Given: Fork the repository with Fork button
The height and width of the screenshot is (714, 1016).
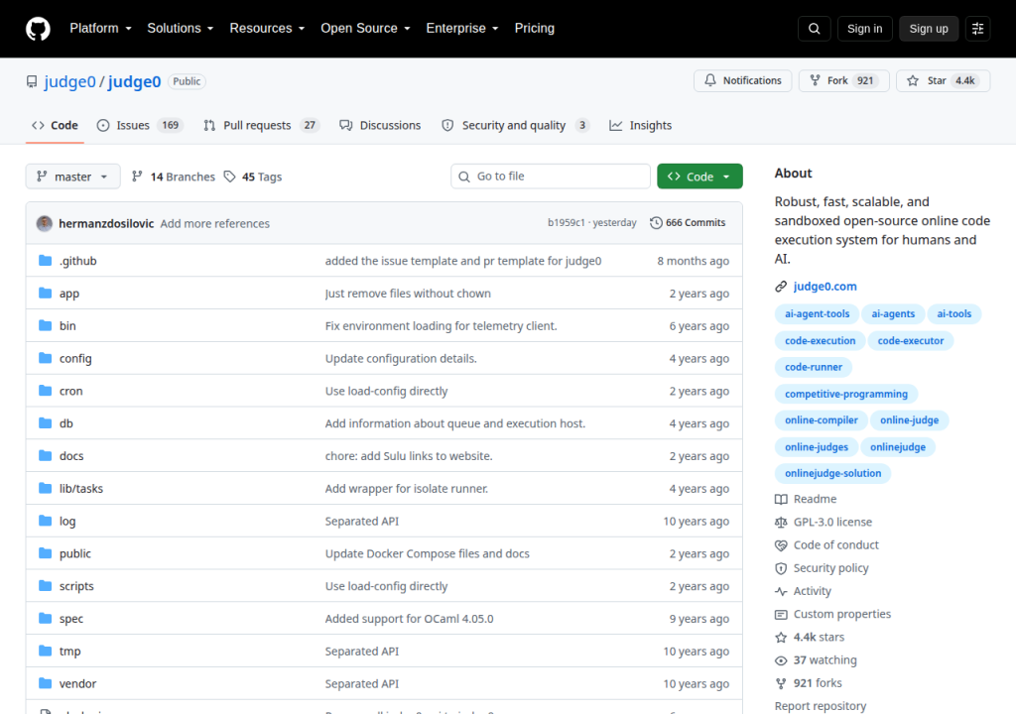Looking at the screenshot, I should click(x=843, y=81).
